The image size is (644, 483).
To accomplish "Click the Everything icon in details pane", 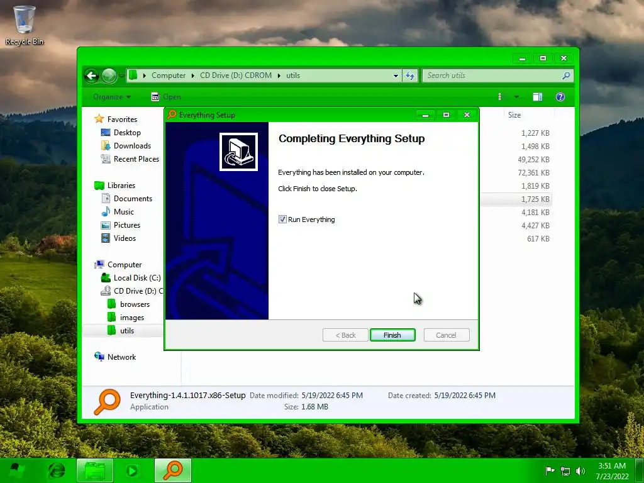I will click(107, 402).
